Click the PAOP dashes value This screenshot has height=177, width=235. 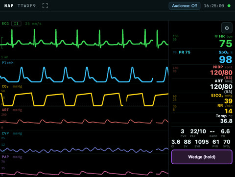(x=212, y=131)
